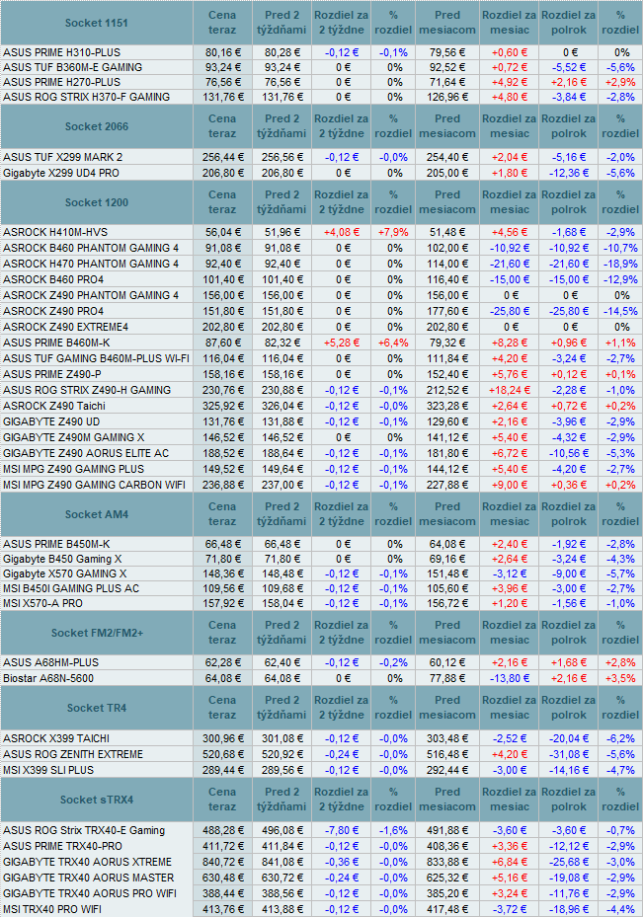Click ASUS PRIME TRX40-PRO product name
Viewport: 643px width, 917px height.
[62, 846]
